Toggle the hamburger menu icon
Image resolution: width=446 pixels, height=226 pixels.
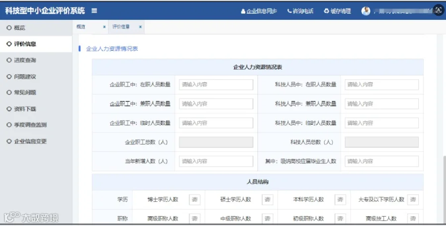pyautogui.click(x=94, y=11)
